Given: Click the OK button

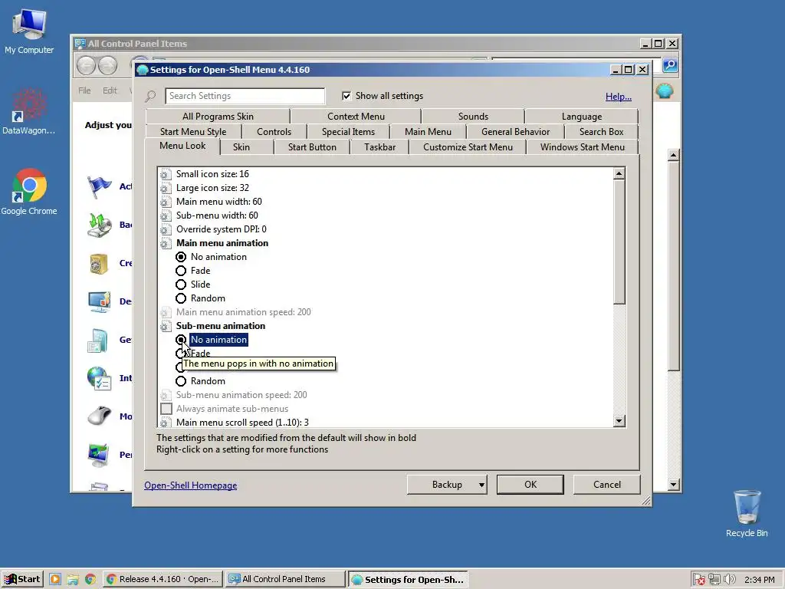Looking at the screenshot, I should (x=530, y=485).
